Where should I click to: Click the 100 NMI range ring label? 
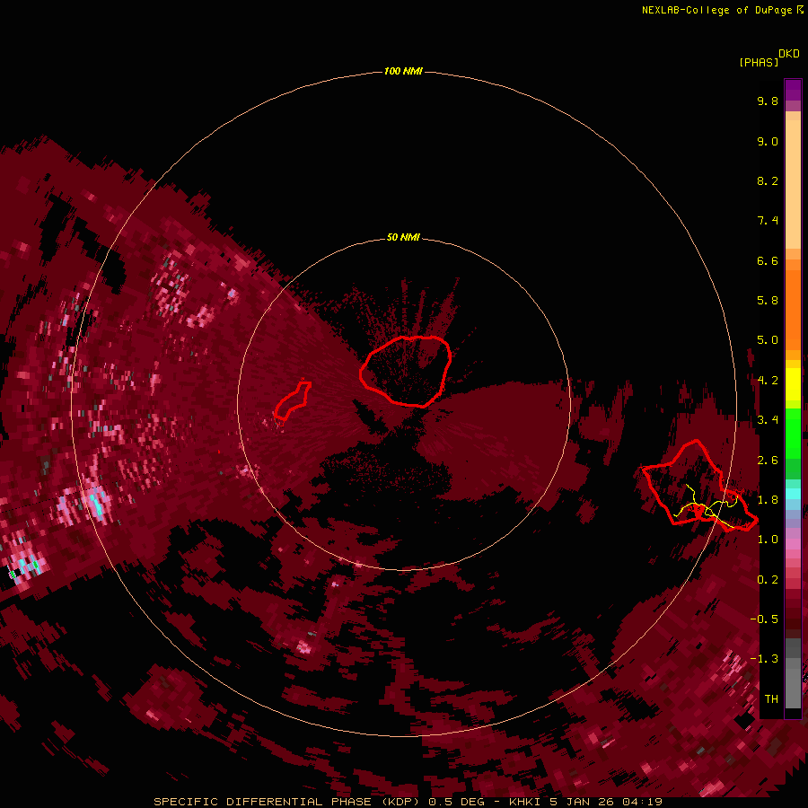pyautogui.click(x=403, y=71)
